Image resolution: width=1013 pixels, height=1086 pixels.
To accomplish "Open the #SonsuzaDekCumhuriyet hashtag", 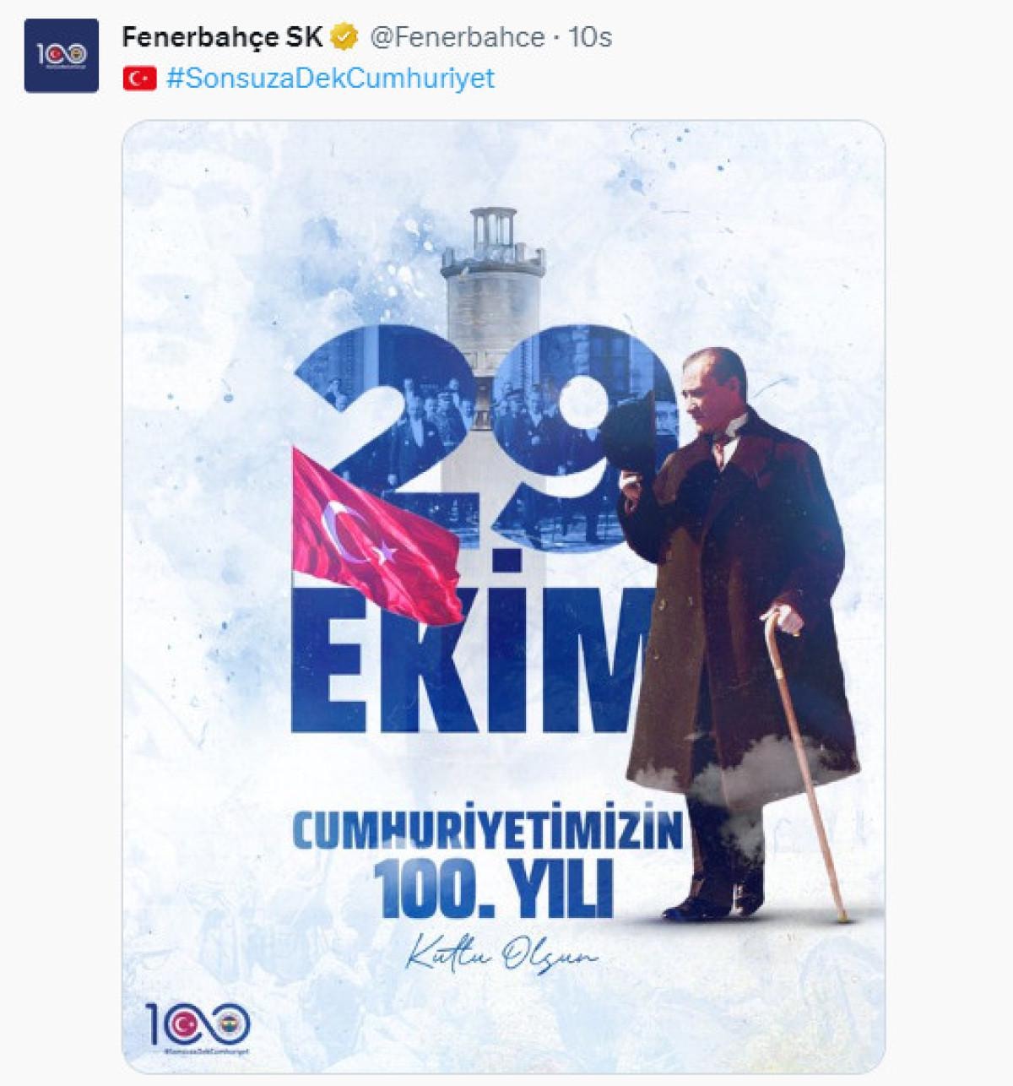I will tap(331, 79).
